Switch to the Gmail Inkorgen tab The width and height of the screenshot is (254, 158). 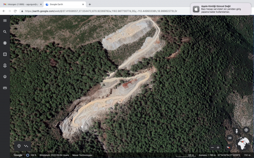point(21,4)
